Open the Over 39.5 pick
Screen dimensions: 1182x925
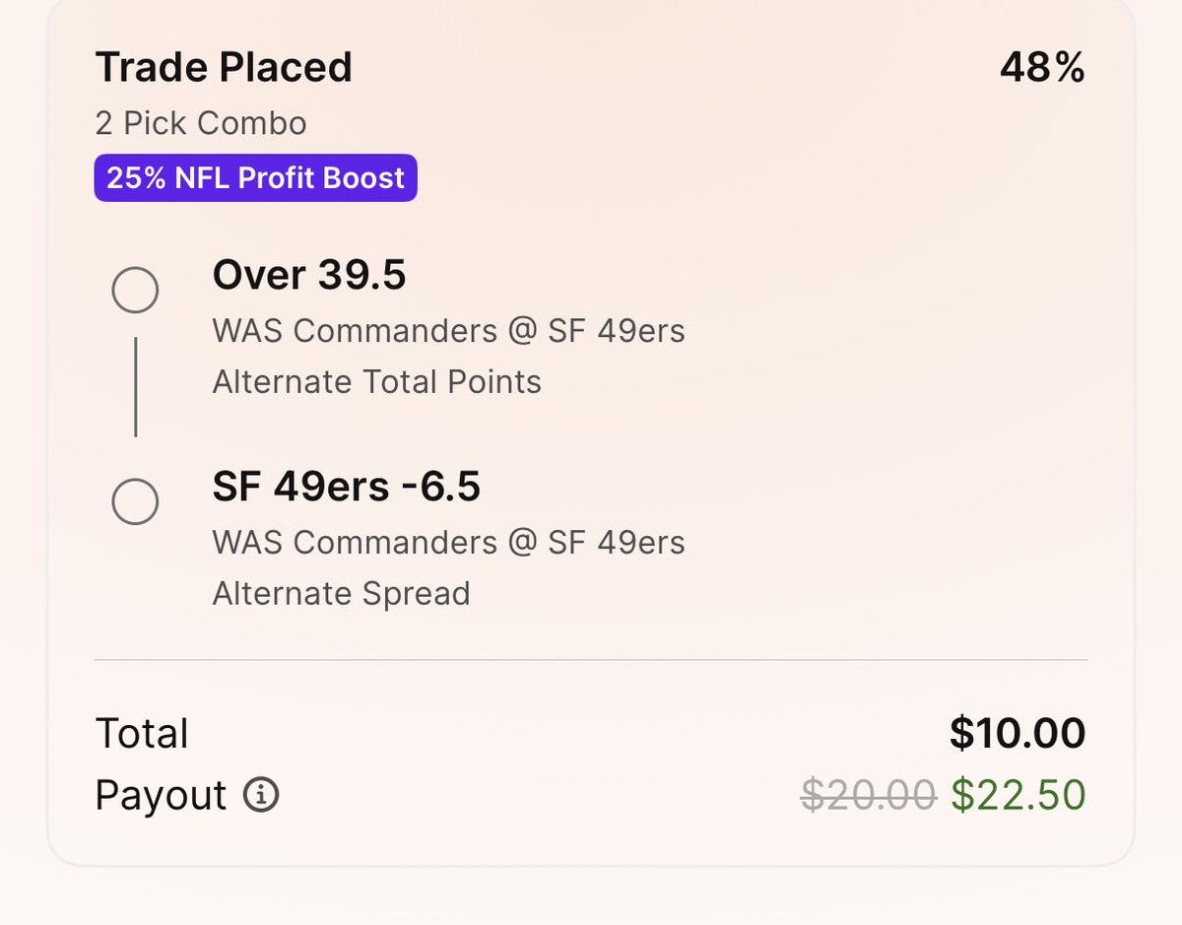[x=309, y=275]
